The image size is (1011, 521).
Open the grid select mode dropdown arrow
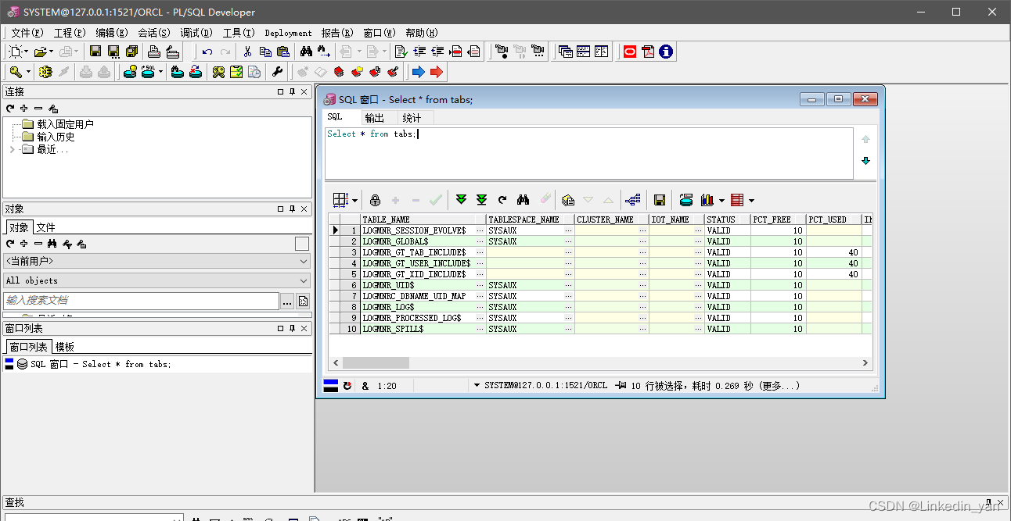pyautogui.click(x=354, y=201)
